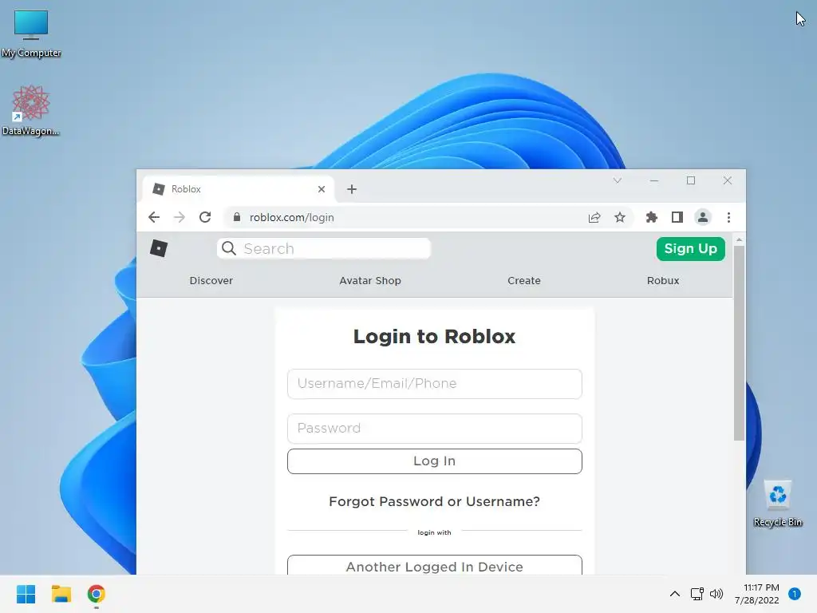The width and height of the screenshot is (817, 613).
Task: Click the Roblox logo on page header
Action: (159, 249)
